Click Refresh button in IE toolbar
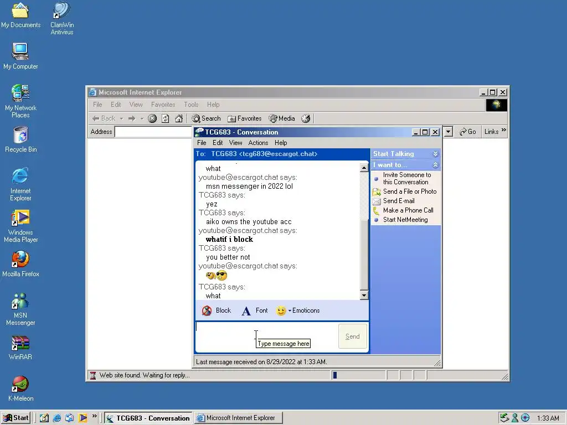The width and height of the screenshot is (567, 425). point(165,118)
